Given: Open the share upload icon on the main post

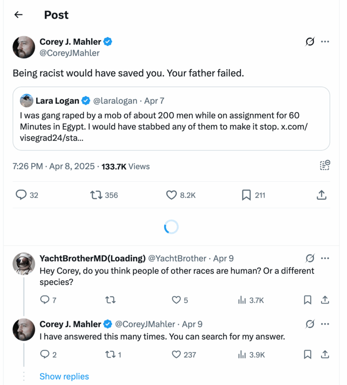Looking at the screenshot, I should point(321,195).
